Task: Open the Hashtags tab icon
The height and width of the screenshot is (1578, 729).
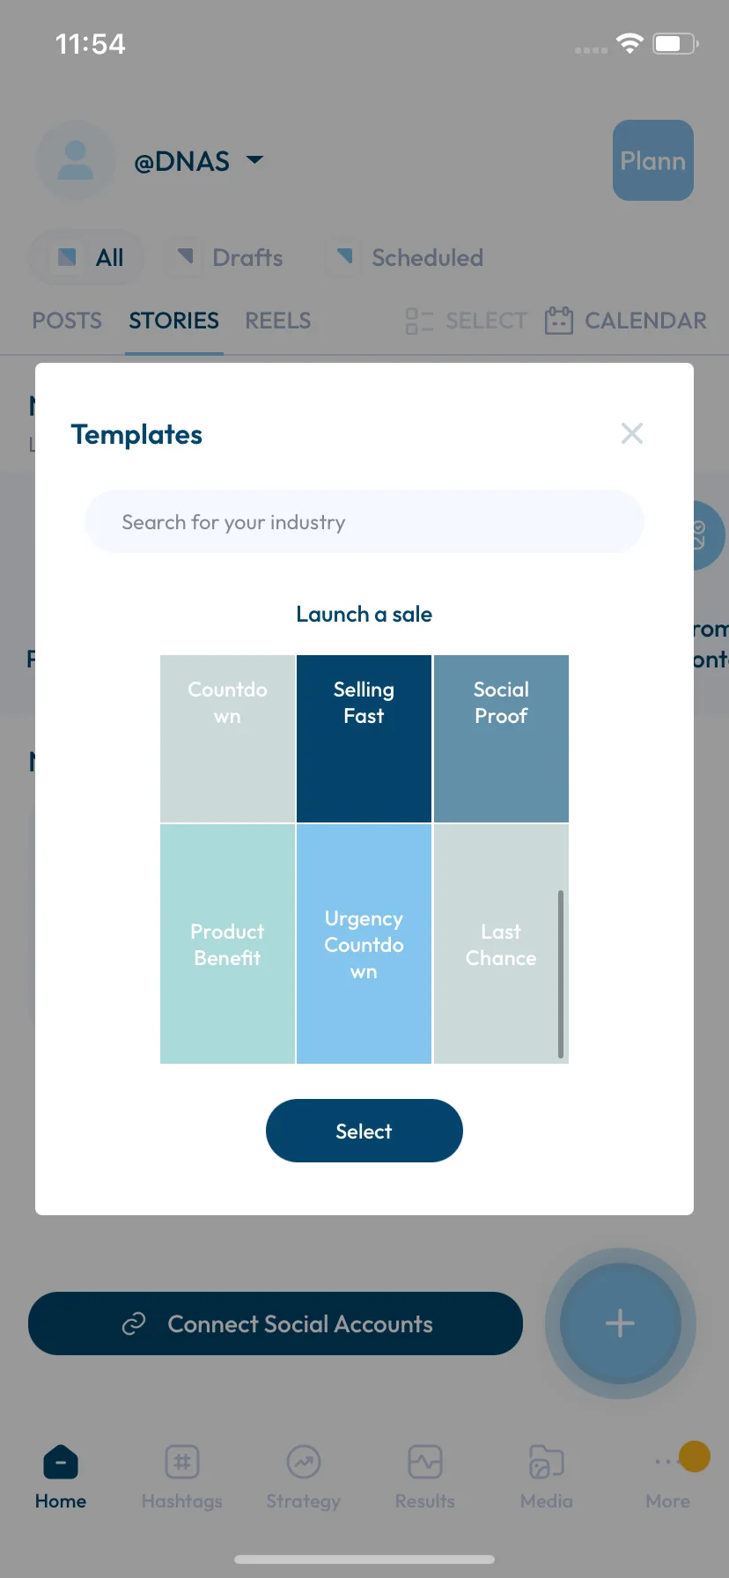Action: coord(182,1463)
